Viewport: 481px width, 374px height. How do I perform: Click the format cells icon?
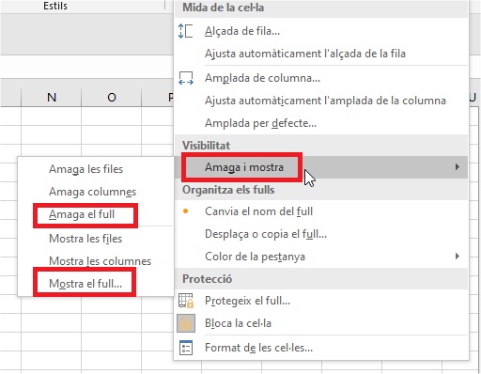[x=186, y=348]
